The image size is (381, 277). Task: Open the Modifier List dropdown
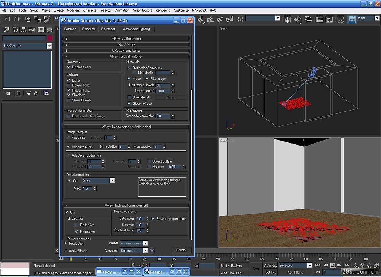tap(49, 46)
